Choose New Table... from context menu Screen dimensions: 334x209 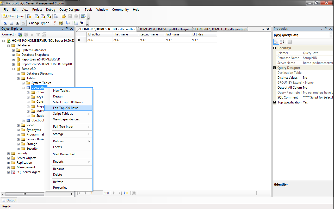(68, 91)
